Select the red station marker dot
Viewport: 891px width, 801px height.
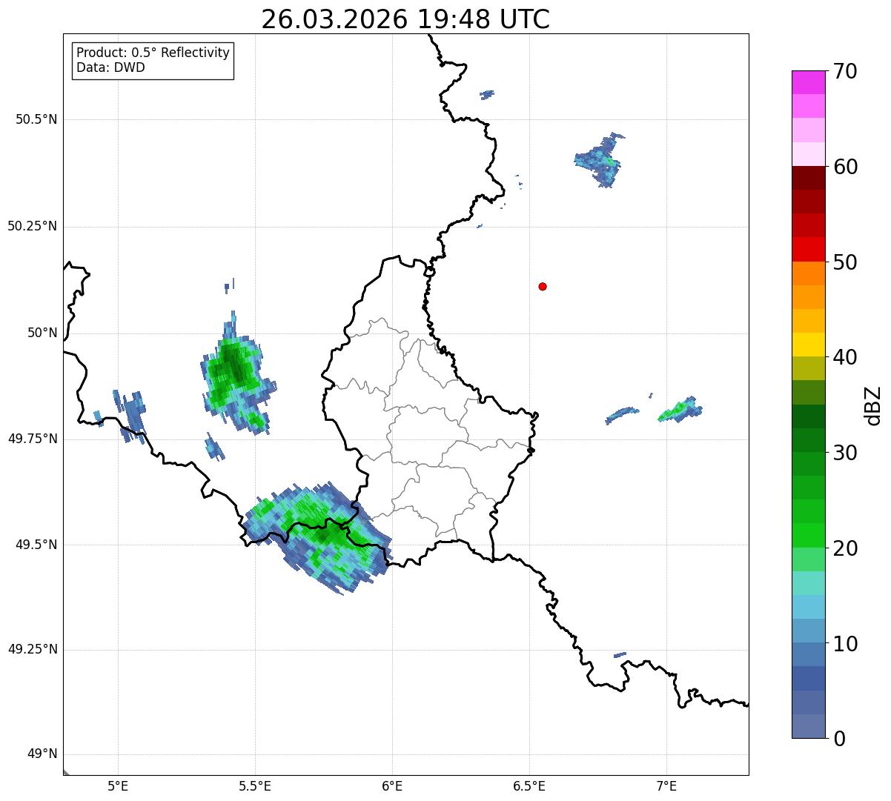543,286
